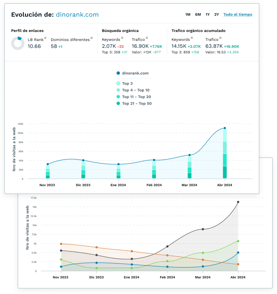
Task: Click the LB Rank donut chart
Action: point(17,43)
